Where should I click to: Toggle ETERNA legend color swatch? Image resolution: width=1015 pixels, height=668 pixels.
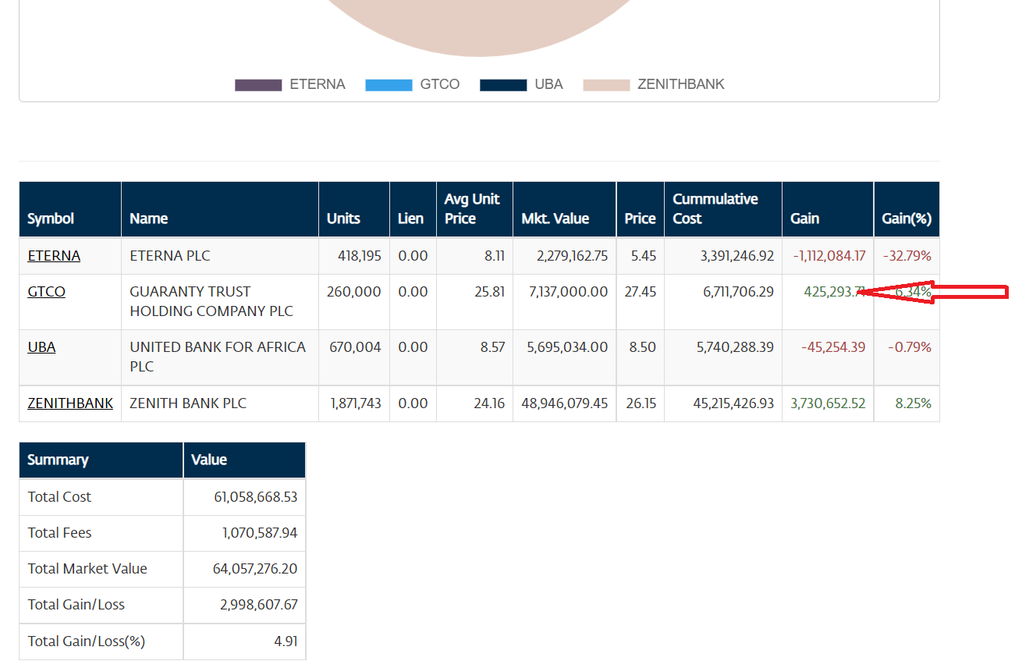258,85
